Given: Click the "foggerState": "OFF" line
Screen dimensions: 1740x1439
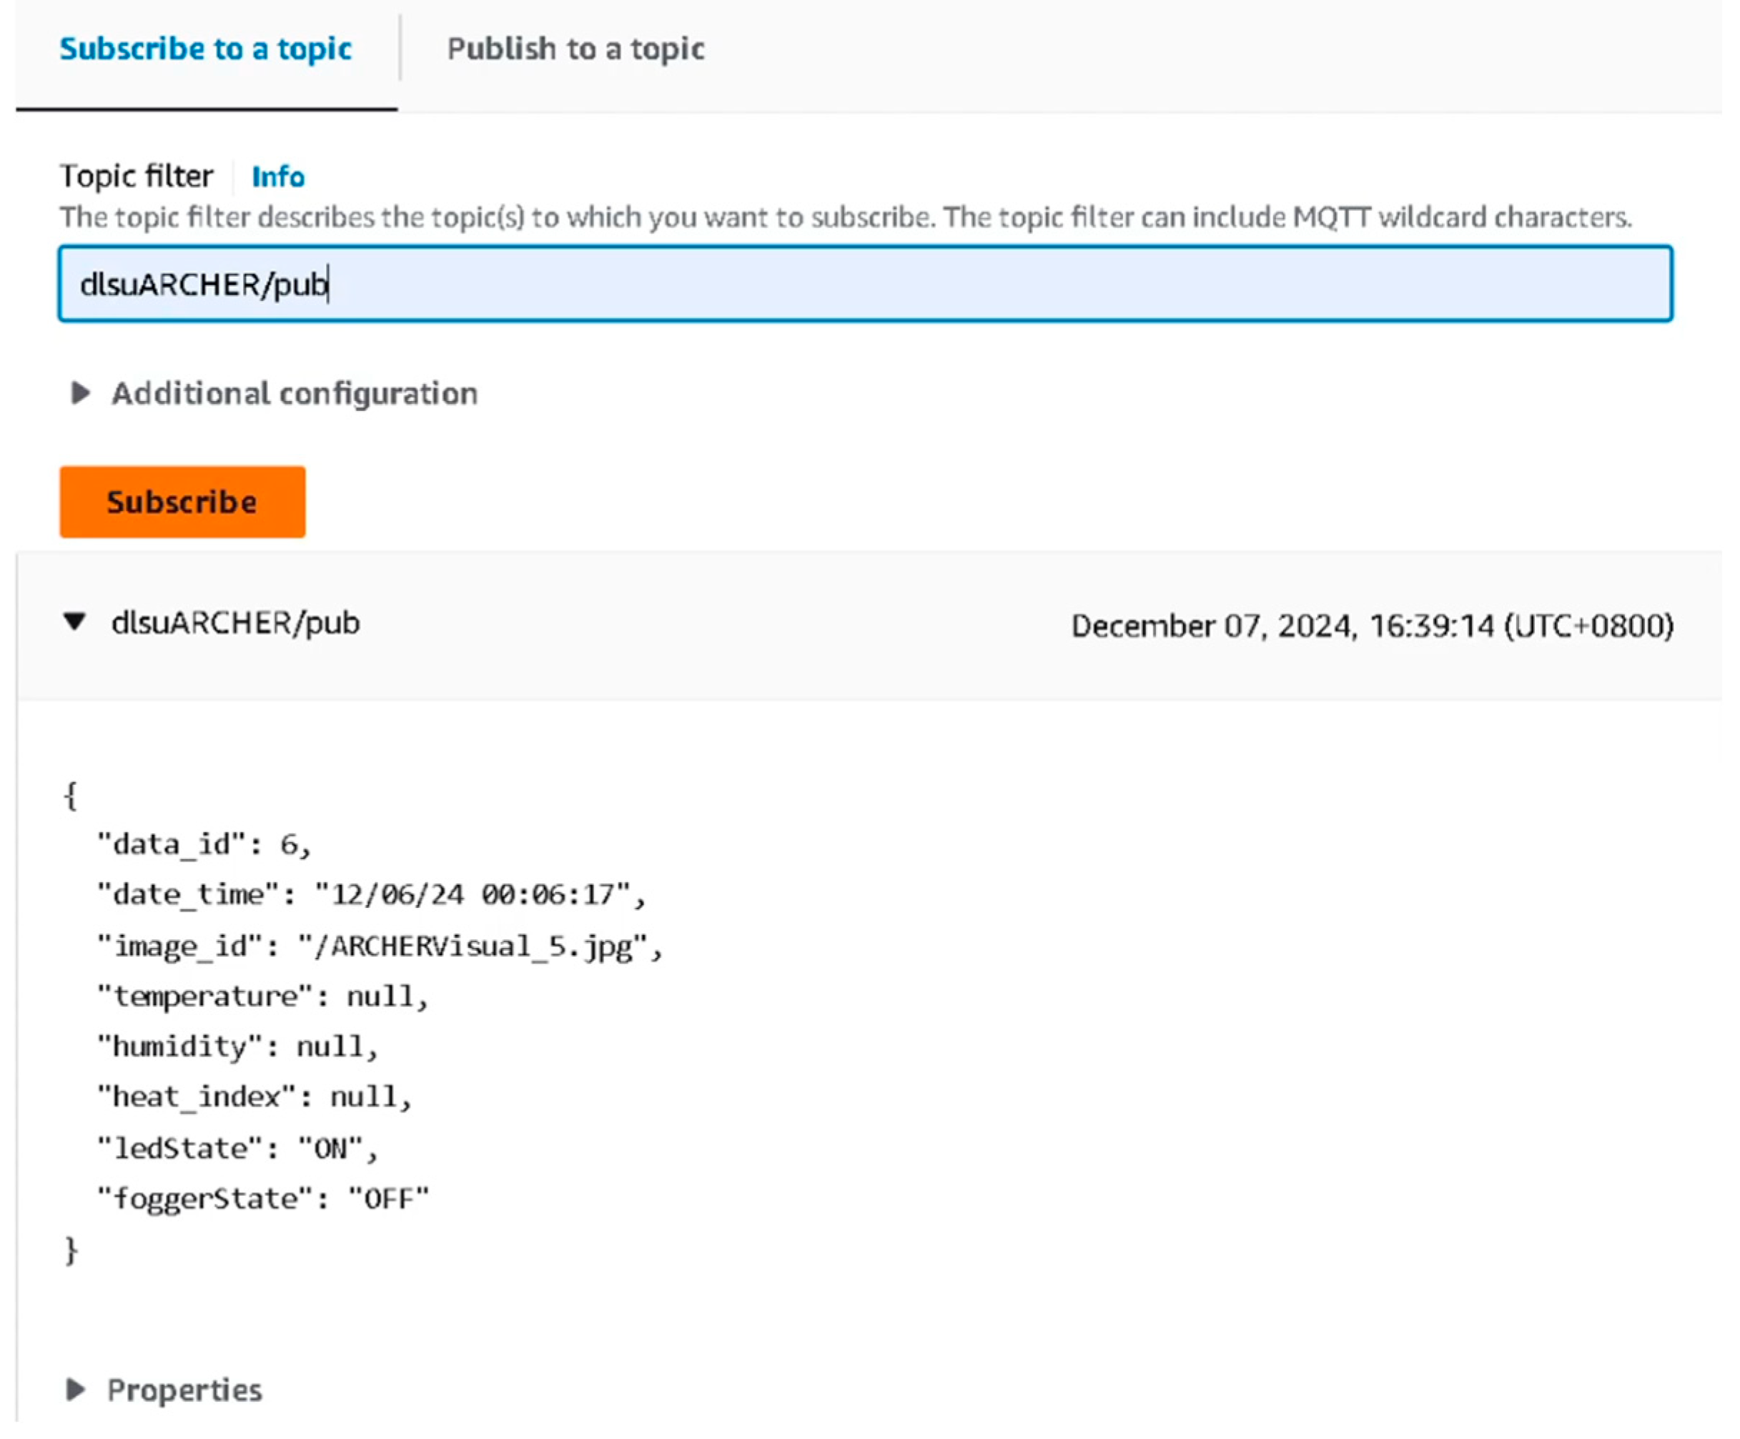Looking at the screenshot, I should tap(262, 1198).
